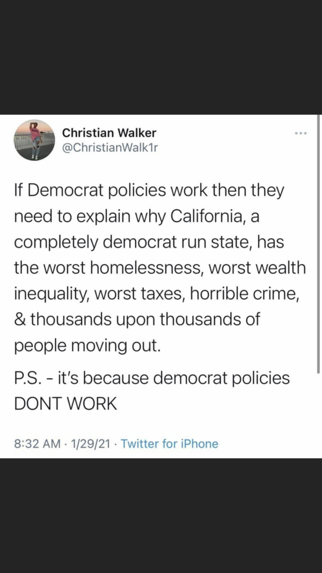This screenshot has height=573, width=322.
Task: Tap Christian Walker's profile picture
Action: coord(33,140)
